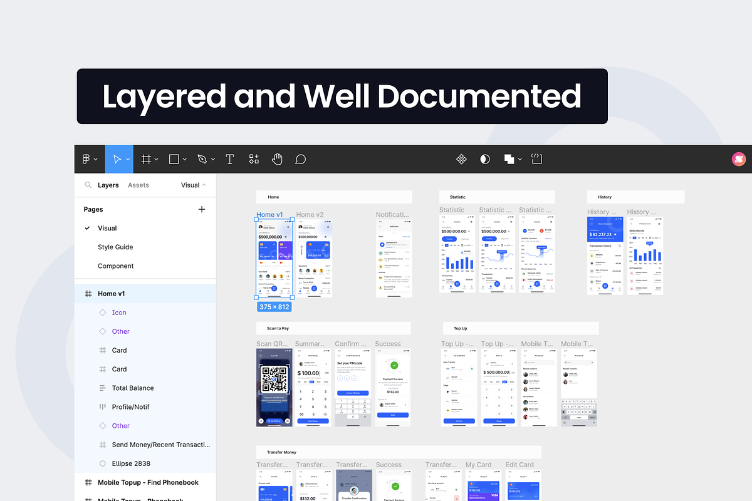
Task: Click diamond icon next to Icon layer
Action: pyautogui.click(x=103, y=312)
